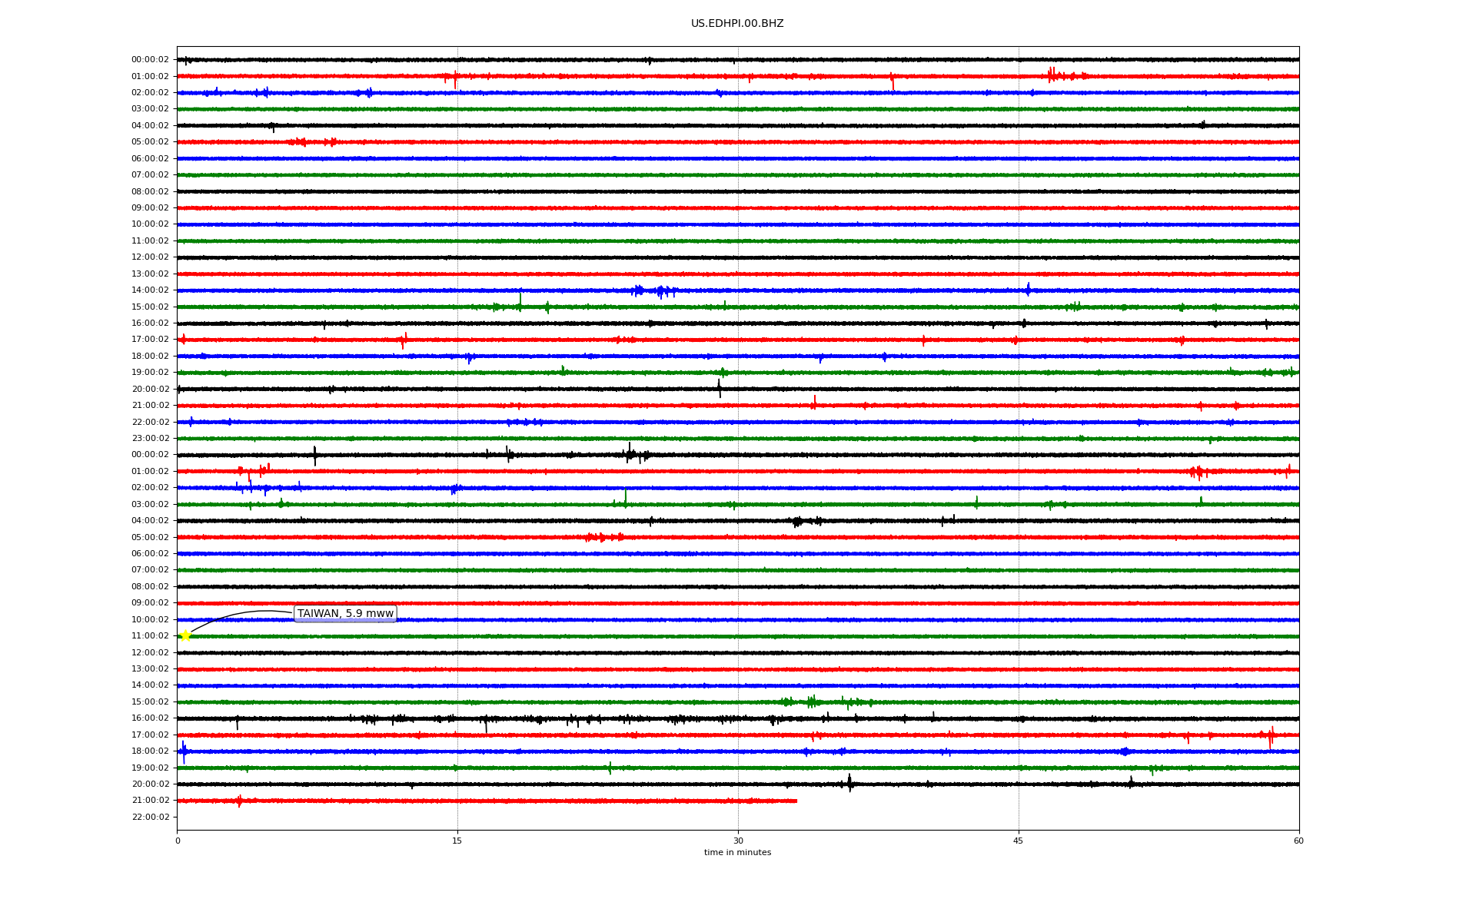Click the 0 minute x-axis tick label
The width and height of the screenshot is (1476, 922).
coord(178,841)
